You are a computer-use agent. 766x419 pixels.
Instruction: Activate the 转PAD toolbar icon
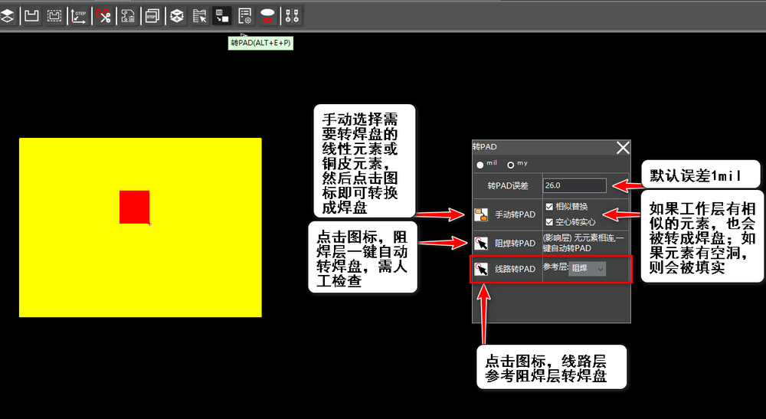222,16
